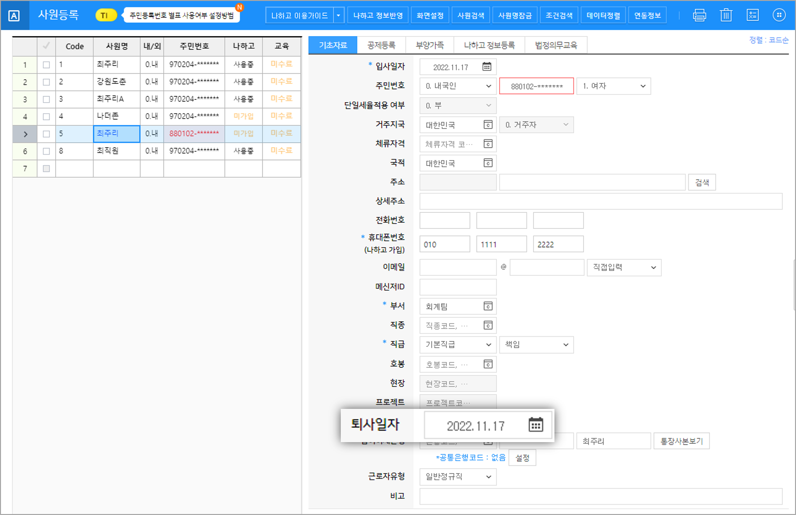796x515 pixels.
Task: Click the 나하고 이용가이드 button
Action: (x=300, y=16)
